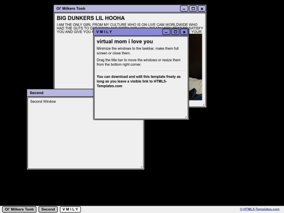The width and height of the screenshot is (284, 213).
Task: Click the "BIG DUNKERS LIL HOOHA" heading
Action: click(x=91, y=18)
